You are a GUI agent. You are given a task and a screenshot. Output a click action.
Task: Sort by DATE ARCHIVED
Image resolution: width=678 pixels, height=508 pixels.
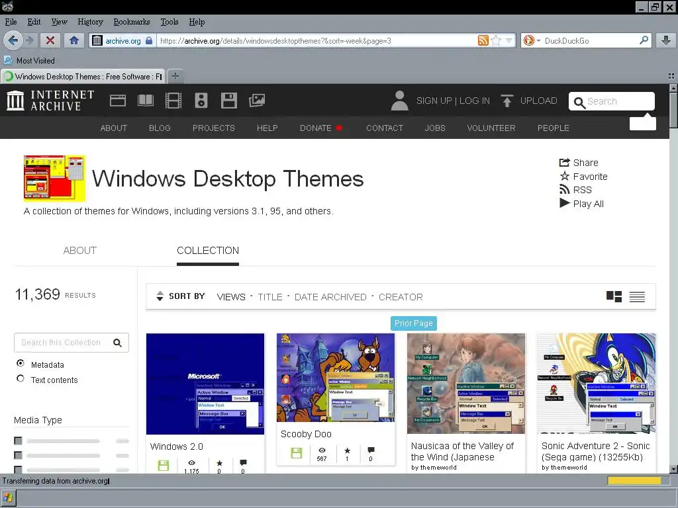(x=330, y=297)
